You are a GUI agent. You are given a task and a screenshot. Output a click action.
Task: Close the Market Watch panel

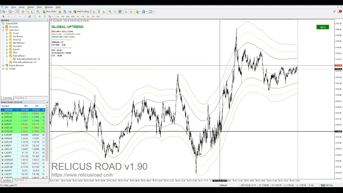click(x=47, y=102)
